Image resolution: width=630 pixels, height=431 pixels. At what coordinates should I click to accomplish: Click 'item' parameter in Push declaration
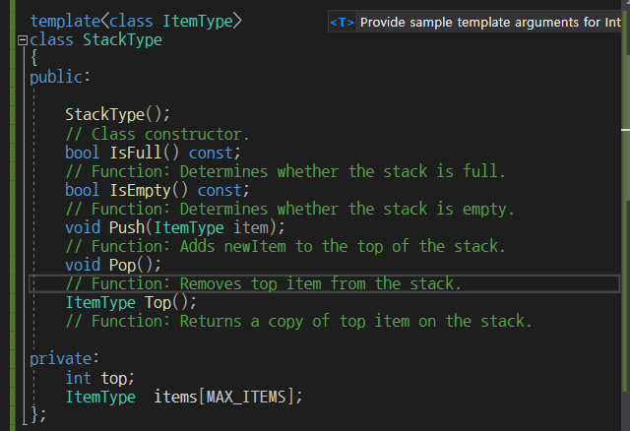pos(251,227)
